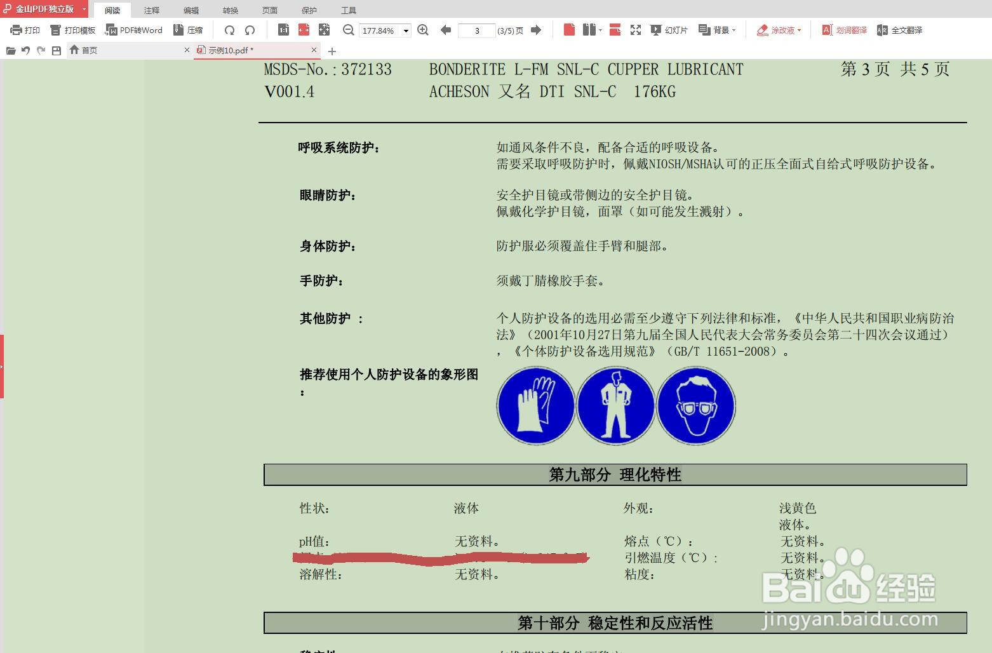Click the safety goggles pictogram
The height and width of the screenshot is (653, 992).
(x=696, y=406)
